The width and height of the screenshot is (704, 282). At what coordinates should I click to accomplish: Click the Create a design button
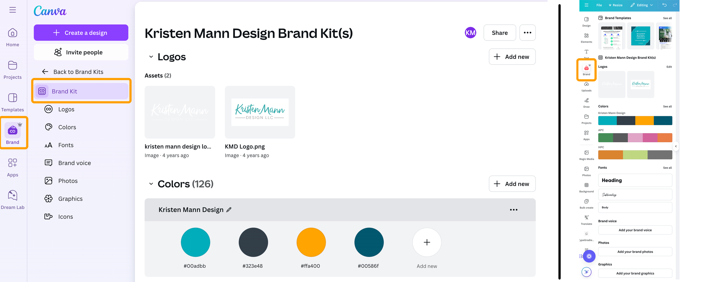tap(81, 33)
